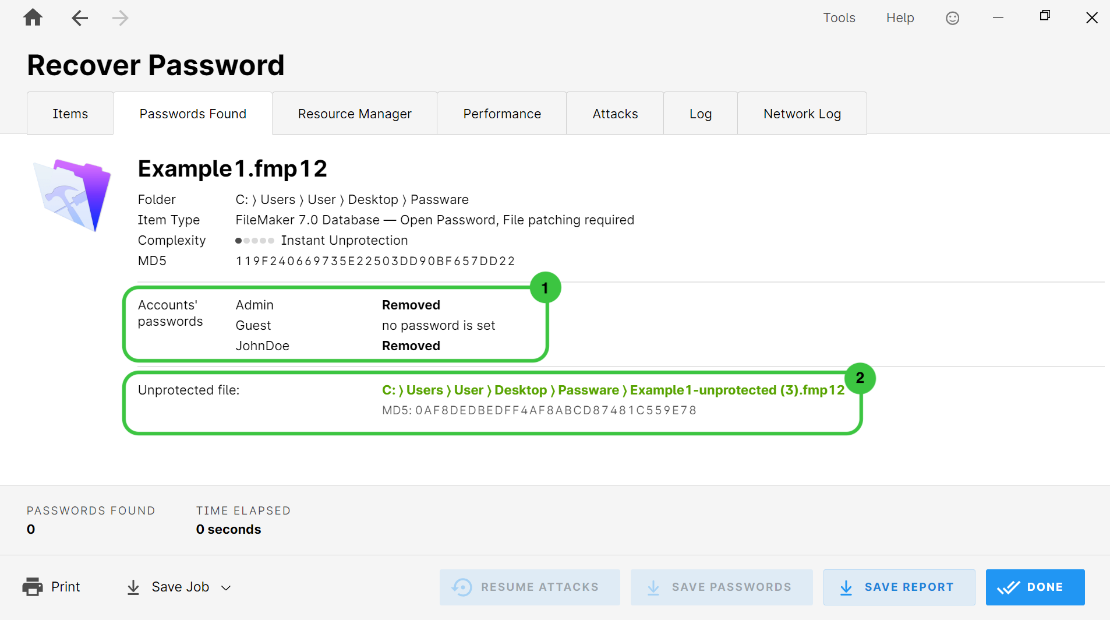The image size is (1110, 620).
Task: Open the smiley feedback icon
Action: [x=952, y=18]
